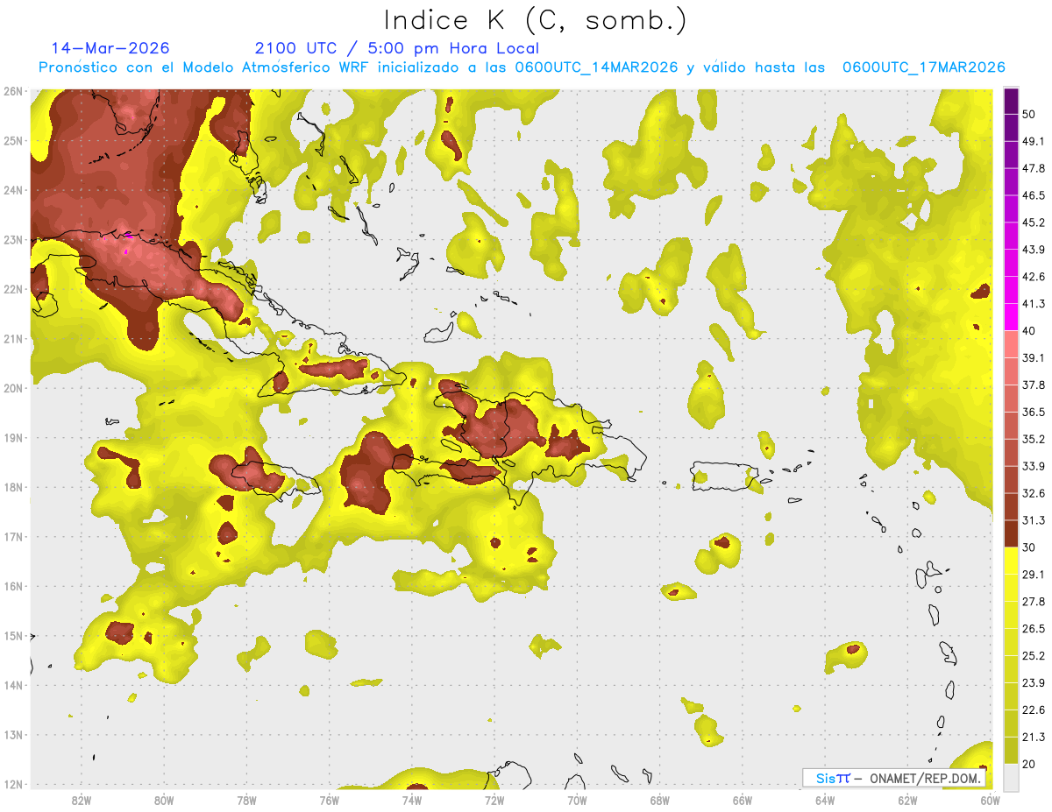Click the latitude label '18N'
This screenshot has width=1052, height=812.
pos(13,488)
